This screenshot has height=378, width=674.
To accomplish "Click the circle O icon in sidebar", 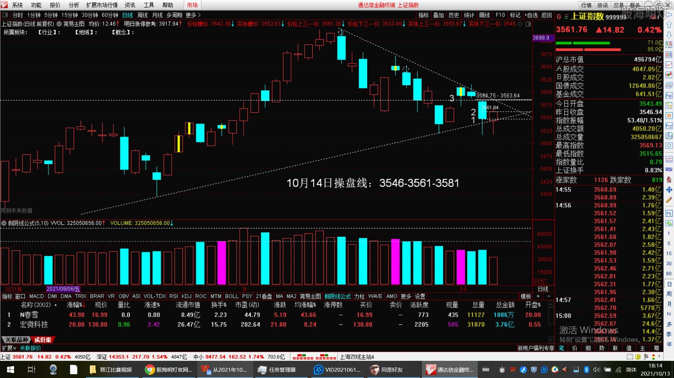I will 669,146.
